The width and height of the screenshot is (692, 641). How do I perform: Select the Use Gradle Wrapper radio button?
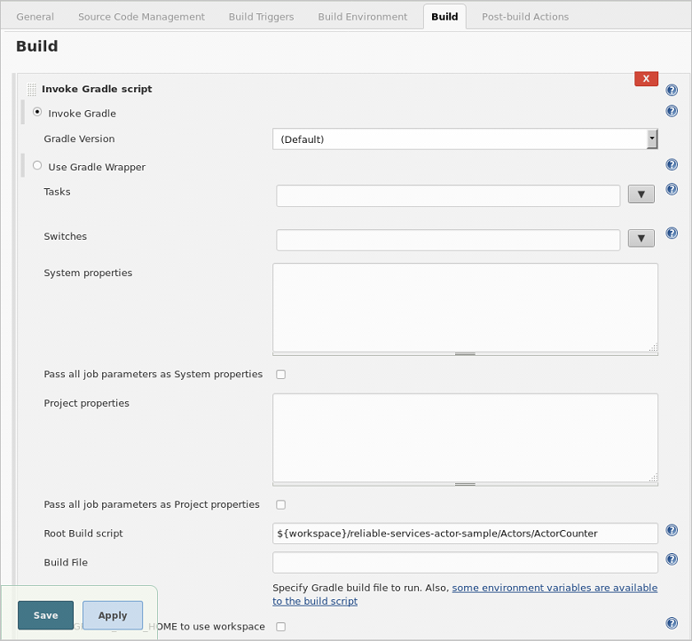click(37, 165)
